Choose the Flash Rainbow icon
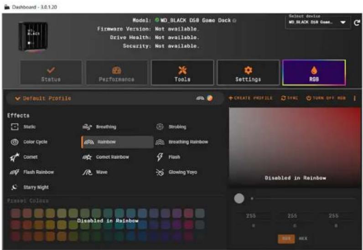The image size is (363, 250). click(15, 172)
